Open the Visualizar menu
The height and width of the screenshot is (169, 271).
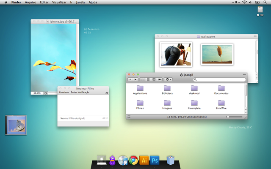pyautogui.click(x=59, y=3)
